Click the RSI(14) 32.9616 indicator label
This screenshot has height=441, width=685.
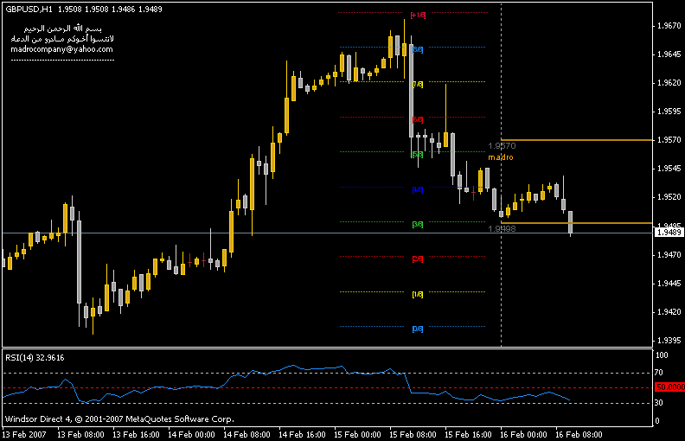point(35,358)
